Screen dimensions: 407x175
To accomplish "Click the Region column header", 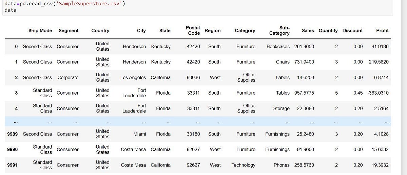I will pos(213,30).
